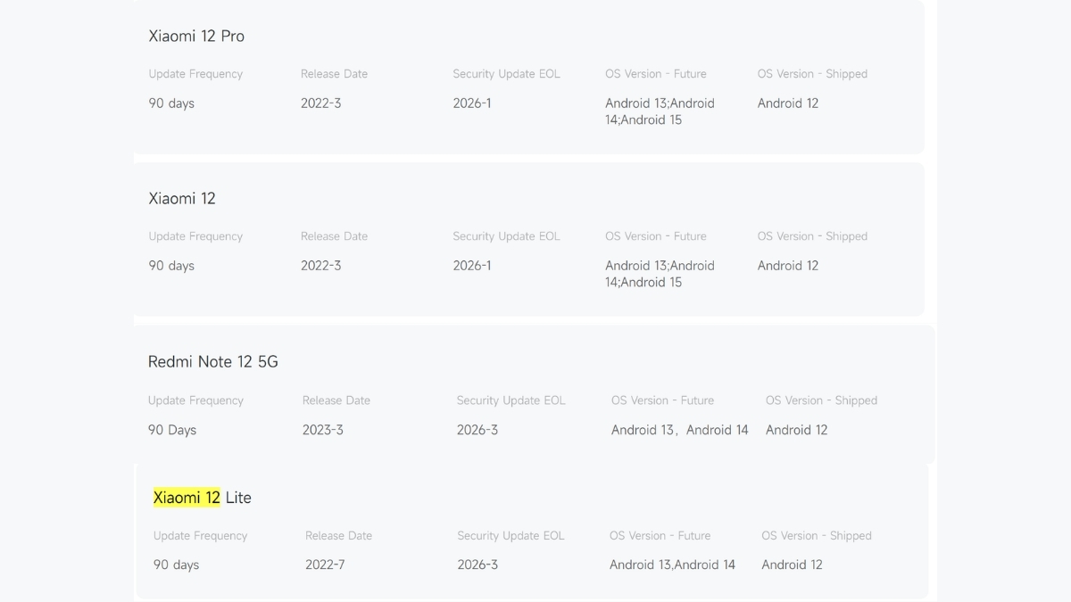Click the Xiaomi 12 Pro security EOL value 2026-1
The width and height of the screenshot is (1071, 602).
pos(472,103)
